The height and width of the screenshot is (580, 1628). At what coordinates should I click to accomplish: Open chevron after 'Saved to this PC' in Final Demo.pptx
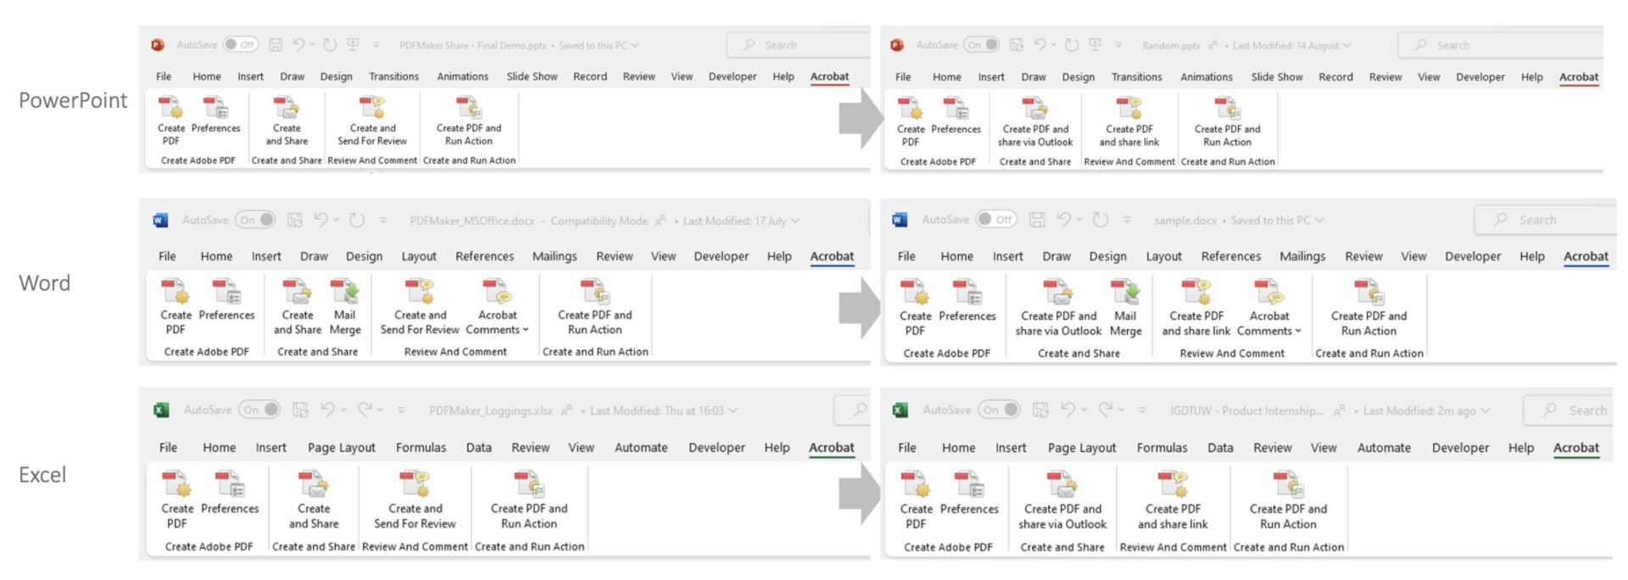[634, 46]
